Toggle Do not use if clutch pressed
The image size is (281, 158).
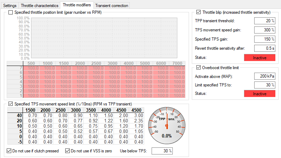(x=9, y=151)
